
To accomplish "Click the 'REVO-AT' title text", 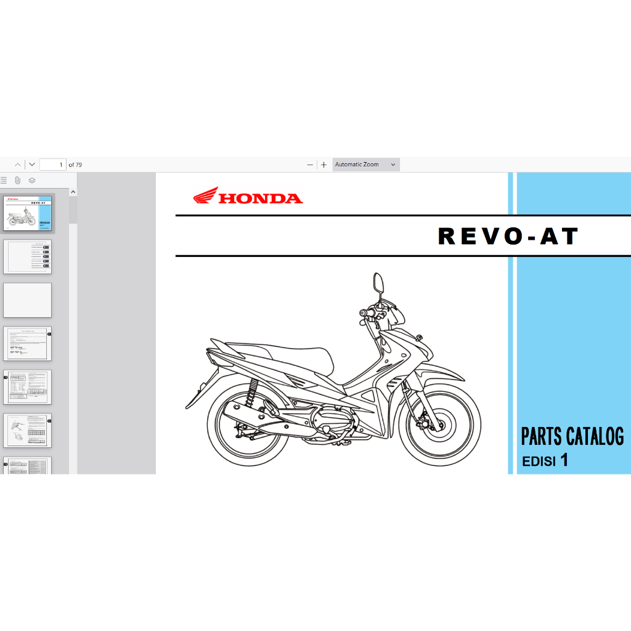I will click(508, 236).
